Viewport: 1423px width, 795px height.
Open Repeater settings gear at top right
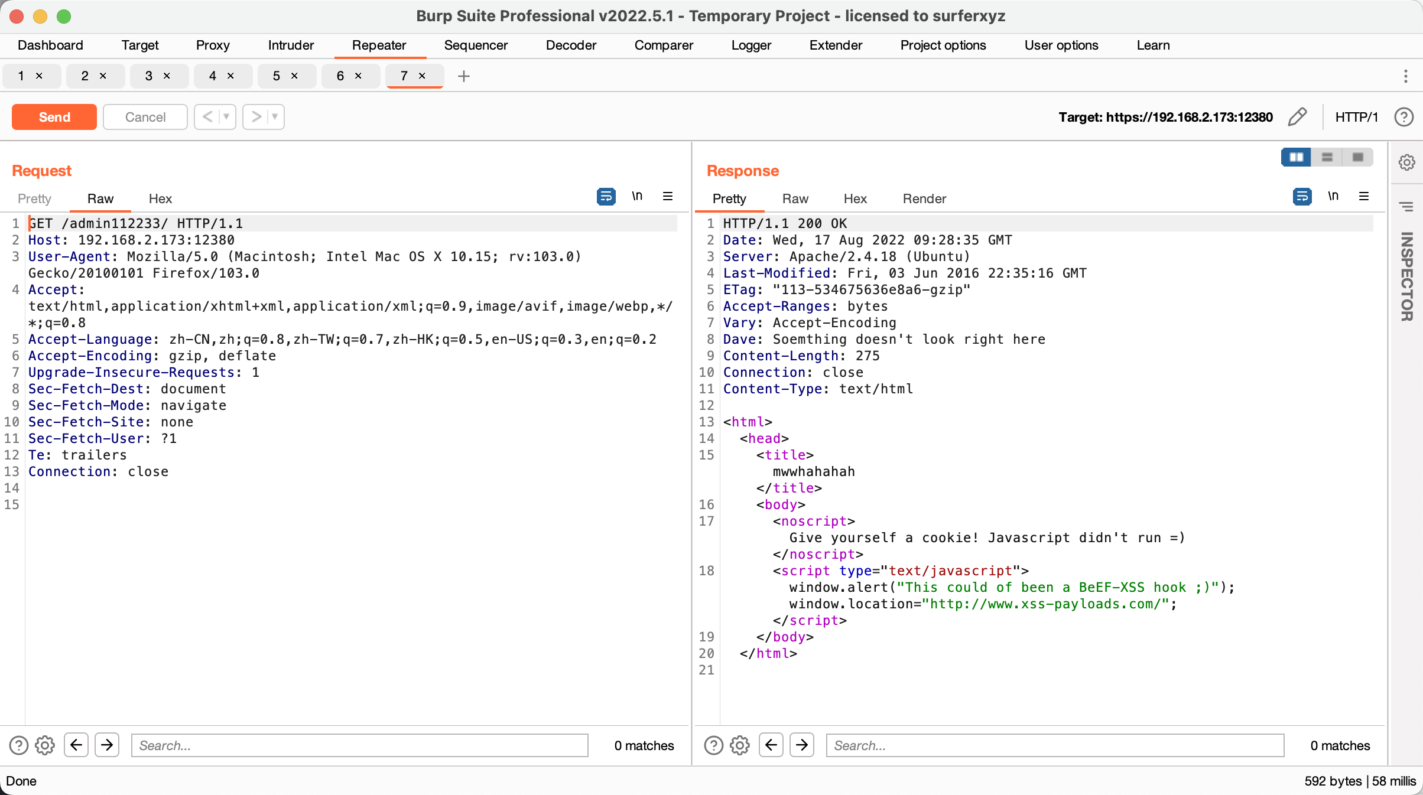1407,162
